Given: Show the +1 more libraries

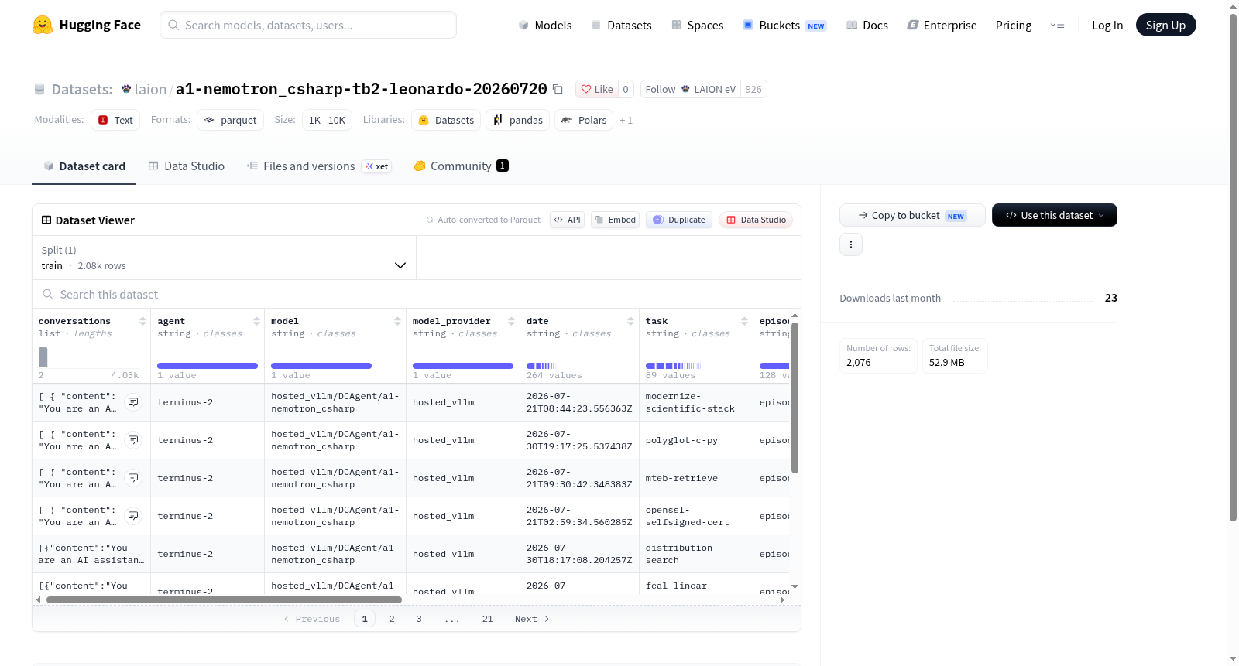Looking at the screenshot, I should (626, 120).
